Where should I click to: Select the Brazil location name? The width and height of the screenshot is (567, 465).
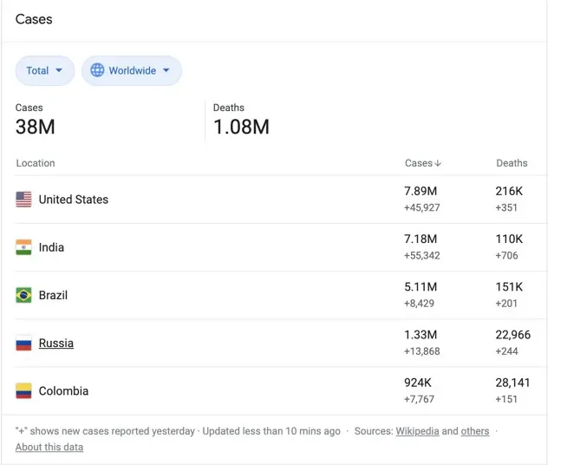click(53, 295)
